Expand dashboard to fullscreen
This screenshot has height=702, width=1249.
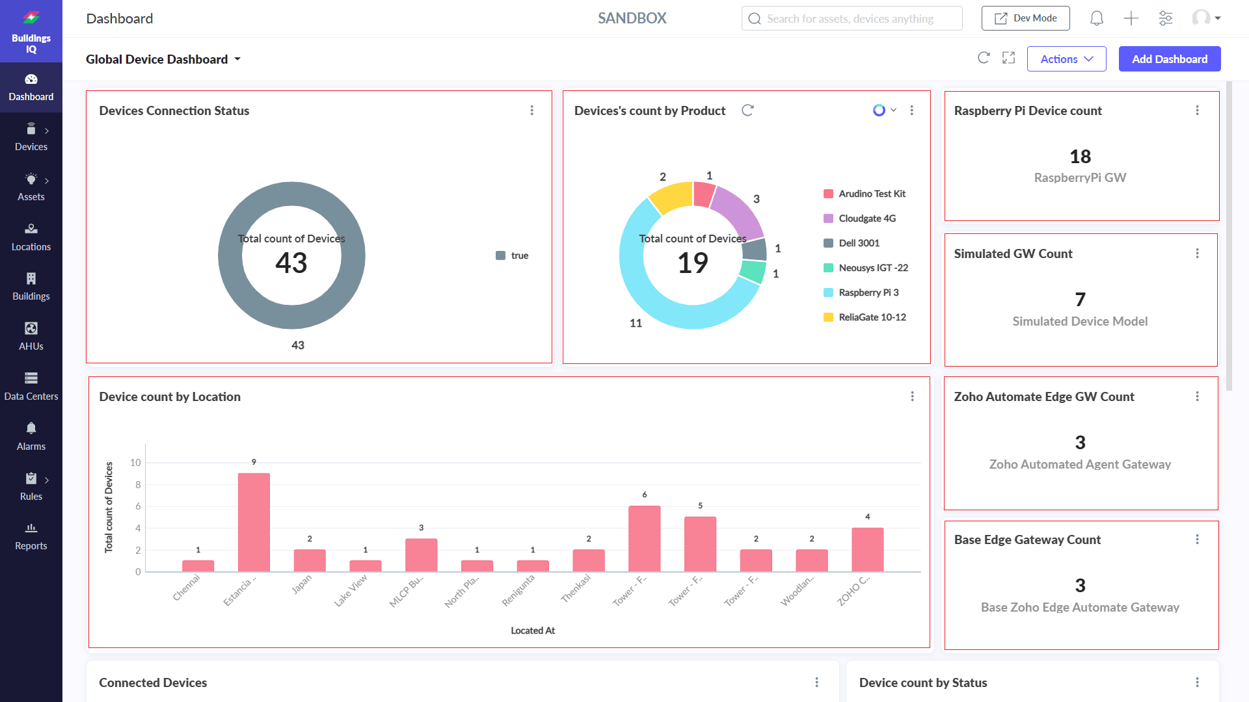point(1008,58)
